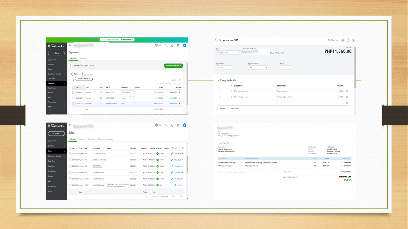Click edit pencil for Valene Belarmino payment
Viewport: 408px width, 229px height.
point(172,172)
